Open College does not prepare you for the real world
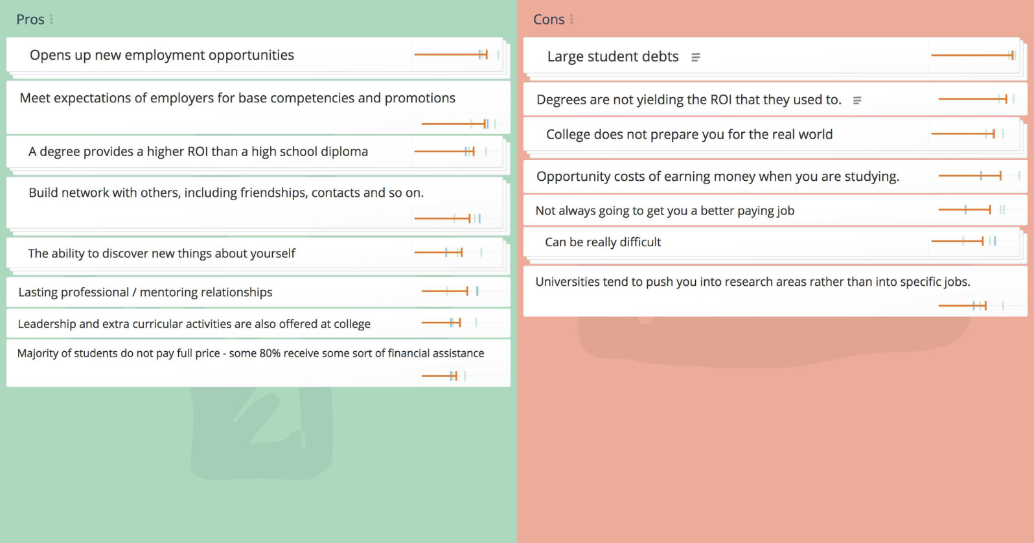The height and width of the screenshot is (543, 1034). coord(689,134)
